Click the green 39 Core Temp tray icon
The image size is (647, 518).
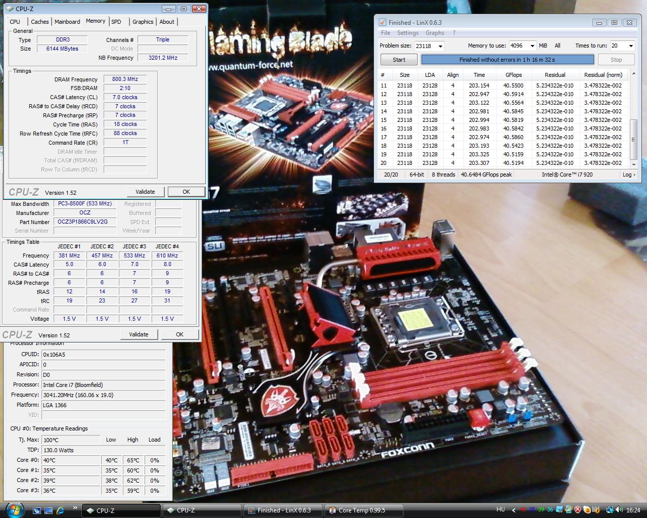click(541, 510)
